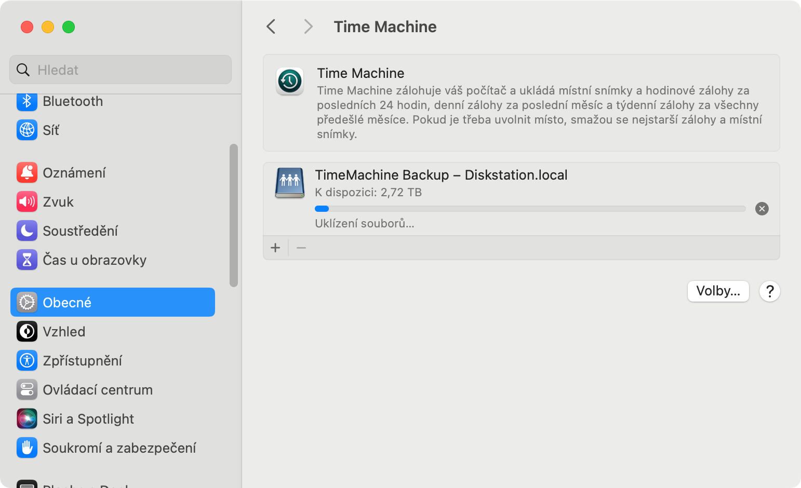The image size is (801, 488).
Task: Open the Síť network icon
Action: [27, 130]
